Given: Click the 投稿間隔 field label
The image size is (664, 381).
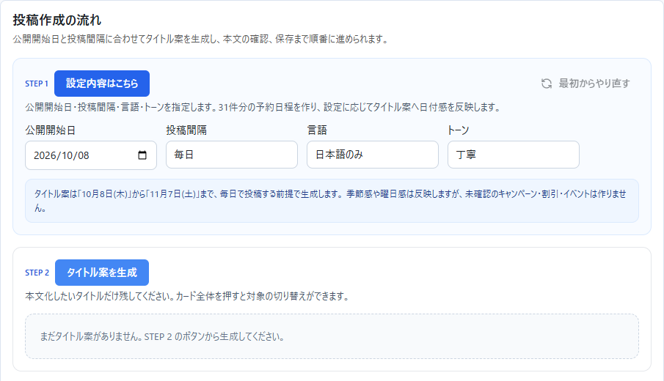Looking at the screenshot, I should (186, 130).
